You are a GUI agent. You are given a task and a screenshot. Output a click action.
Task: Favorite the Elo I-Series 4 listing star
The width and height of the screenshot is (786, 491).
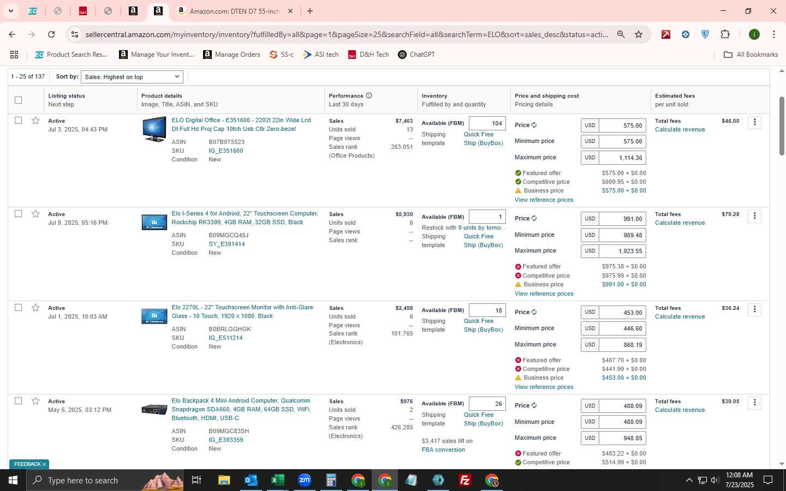click(35, 214)
